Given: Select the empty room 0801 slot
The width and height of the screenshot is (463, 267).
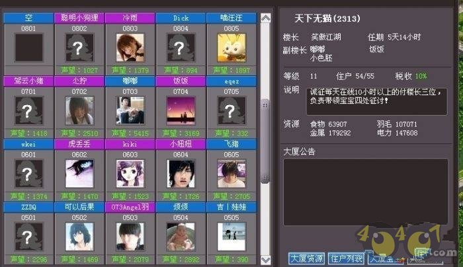Looking at the screenshot, I should point(28,48).
